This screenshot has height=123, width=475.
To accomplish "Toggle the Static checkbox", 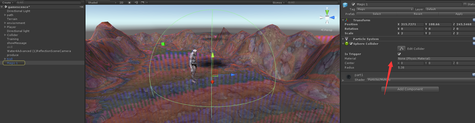I will click(x=465, y=4).
